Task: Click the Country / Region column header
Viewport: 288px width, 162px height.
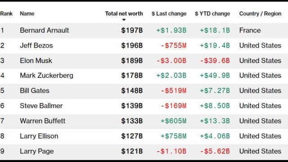Action: pyautogui.click(x=260, y=13)
